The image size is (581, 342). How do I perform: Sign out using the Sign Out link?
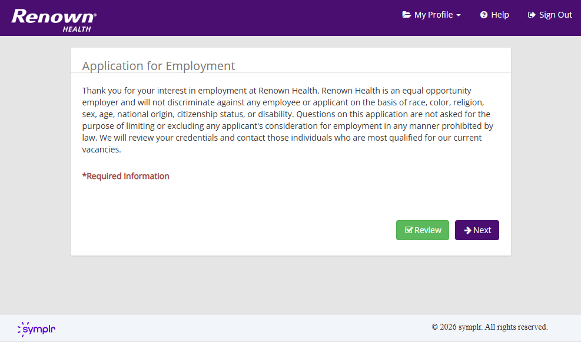coord(555,15)
